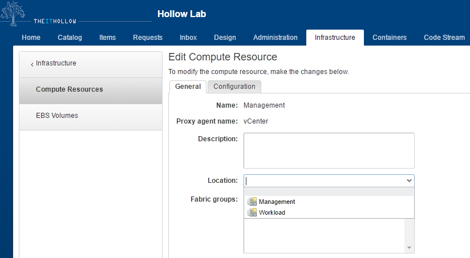470x258 pixels.
Task: Click the fabric groups scrollbar down arrow
Action: pos(409,248)
